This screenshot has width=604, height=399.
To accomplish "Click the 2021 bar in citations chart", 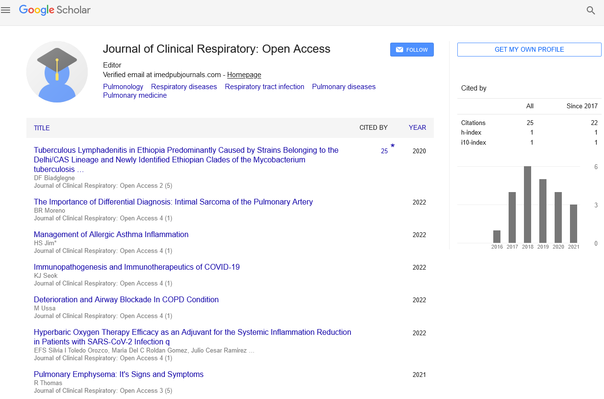I will [573, 224].
